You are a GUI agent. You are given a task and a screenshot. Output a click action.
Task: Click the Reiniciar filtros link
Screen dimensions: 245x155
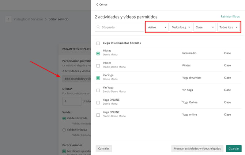coord(230,16)
